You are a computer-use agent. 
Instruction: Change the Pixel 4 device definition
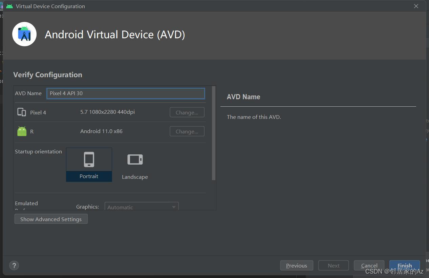pos(187,112)
